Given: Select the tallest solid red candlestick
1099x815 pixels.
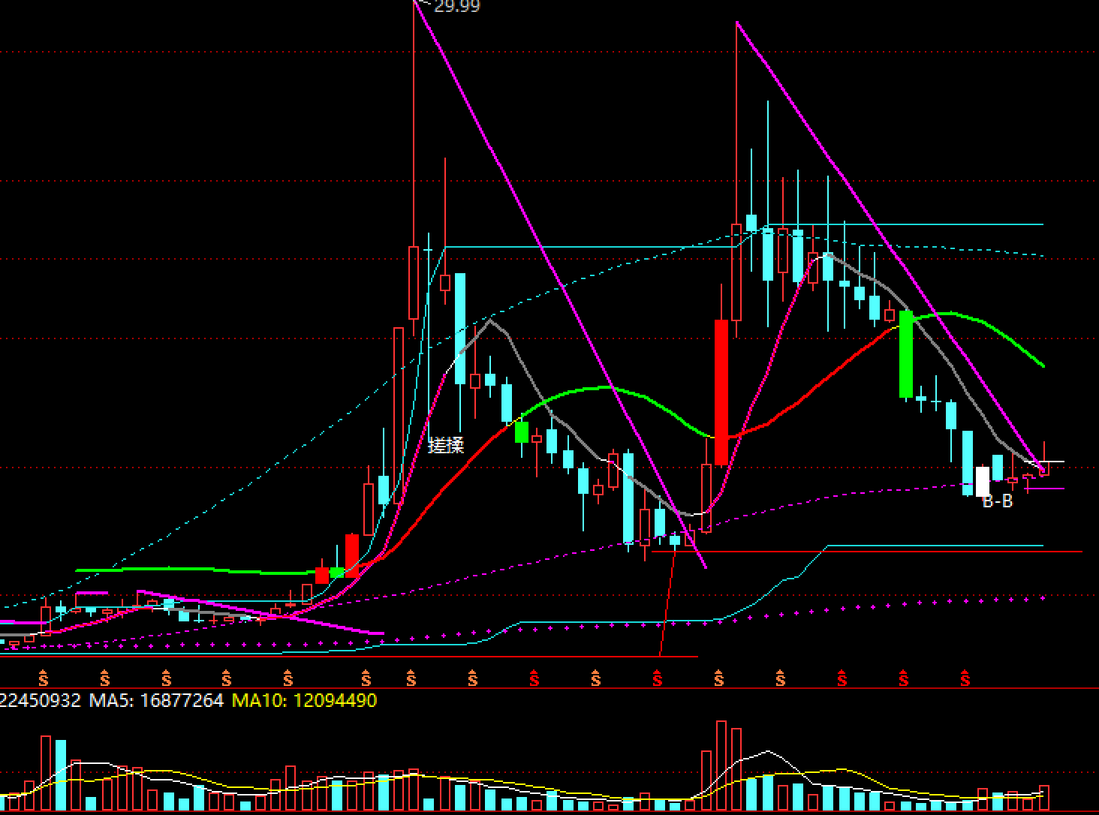Looking at the screenshot, I should click(721, 392).
